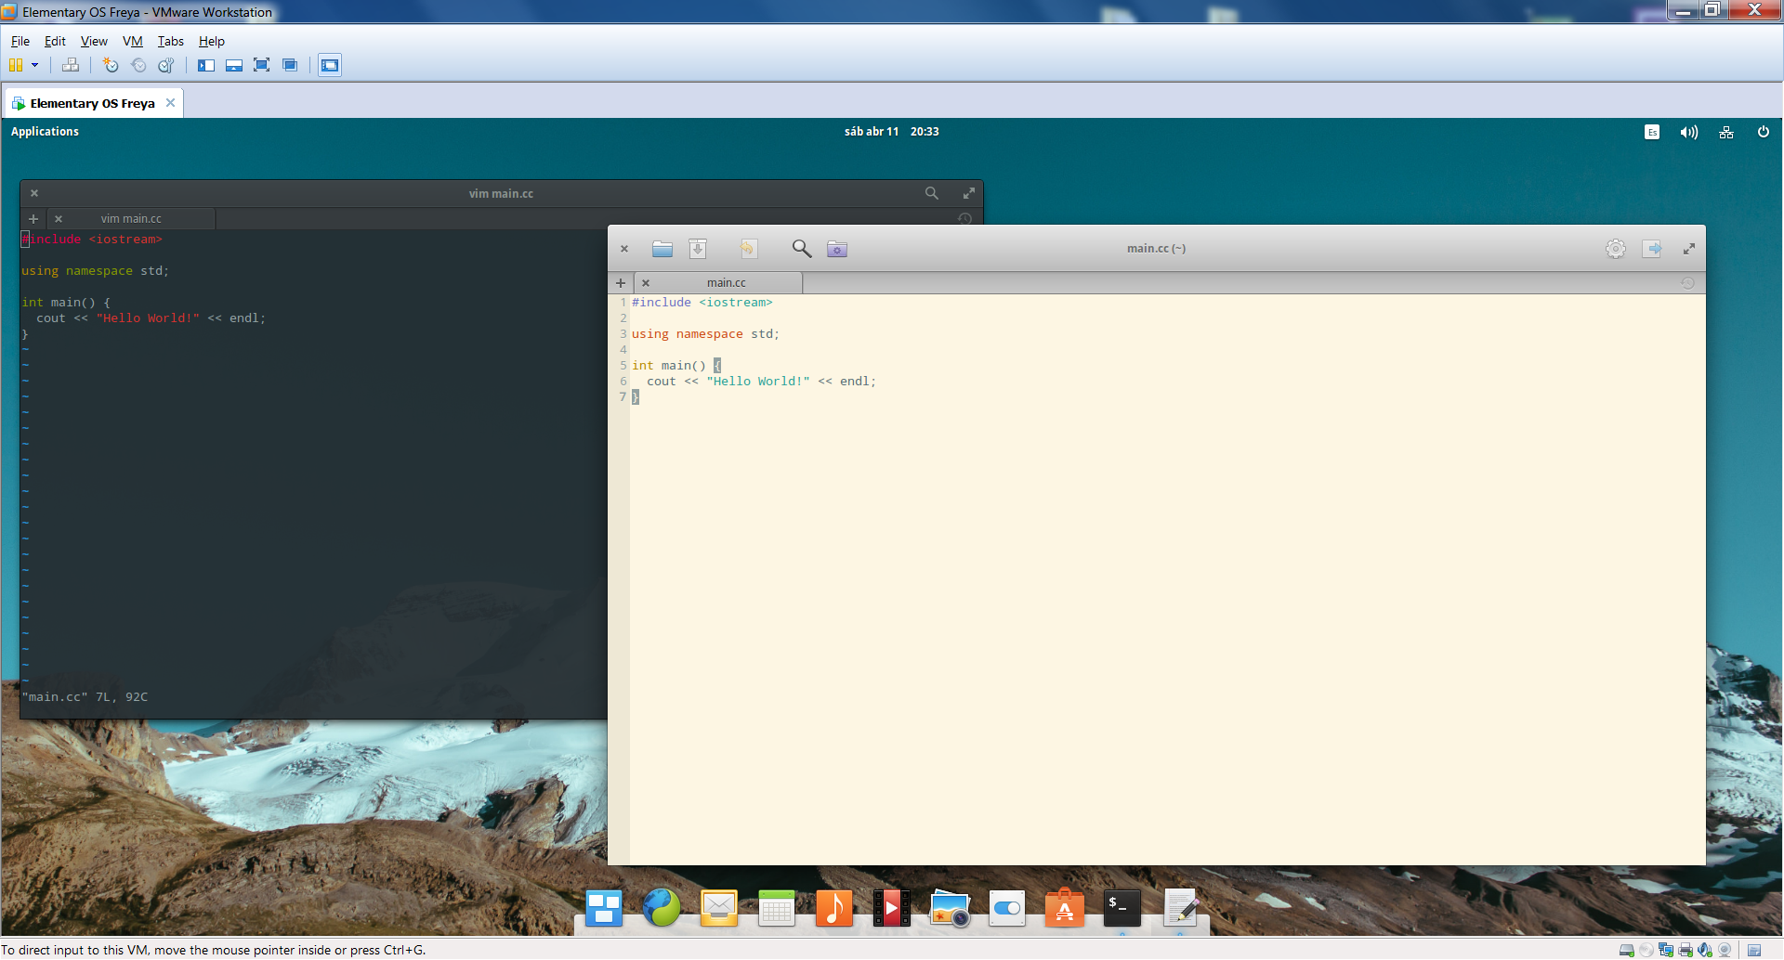The height and width of the screenshot is (960, 1784).
Task: Toggle the VMware library sidebar
Action: point(206,65)
